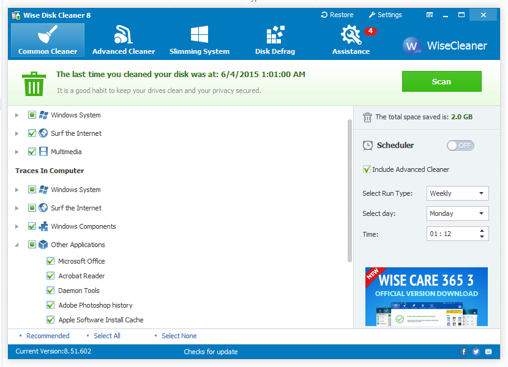Uncheck the Daemon Tools checkbox
Viewport: 508px width, 367px height.
coord(51,291)
